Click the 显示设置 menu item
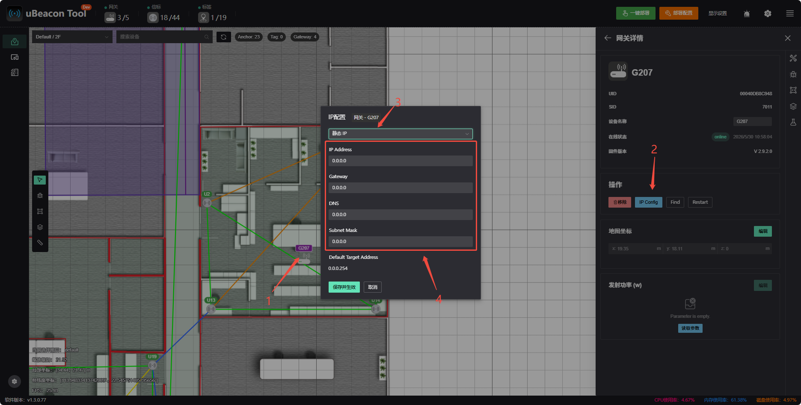 pos(718,13)
